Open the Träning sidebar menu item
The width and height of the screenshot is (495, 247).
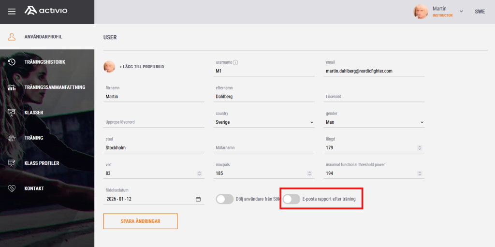coord(34,138)
